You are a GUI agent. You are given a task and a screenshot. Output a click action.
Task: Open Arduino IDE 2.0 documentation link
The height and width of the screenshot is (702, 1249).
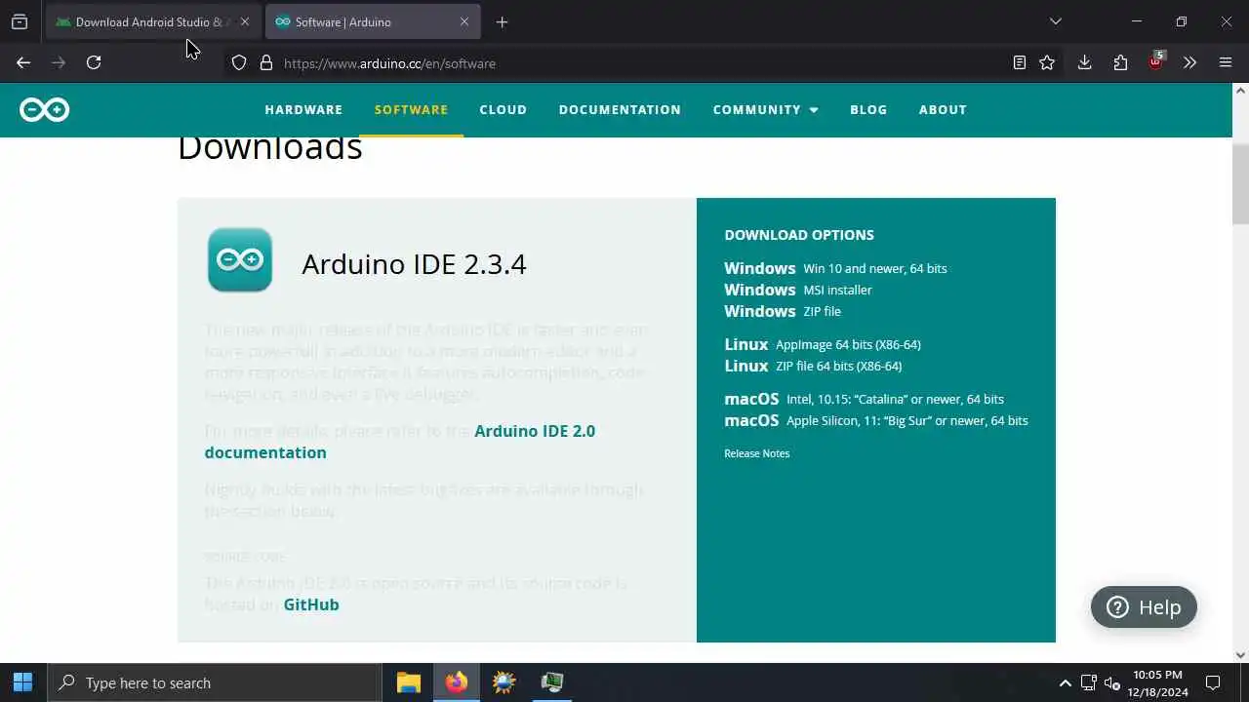[400, 442]
